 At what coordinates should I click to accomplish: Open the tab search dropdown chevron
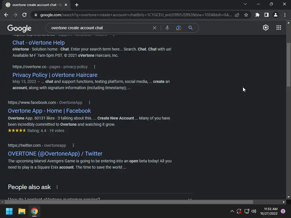245,4
